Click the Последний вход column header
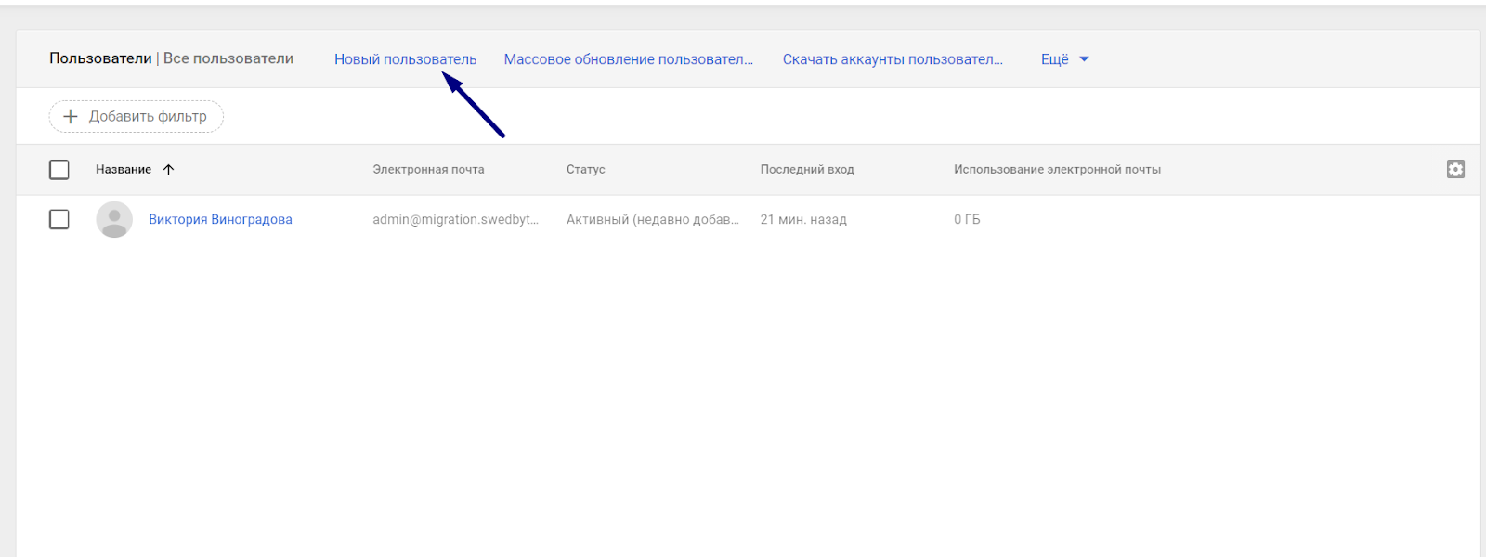 (806, 170)
